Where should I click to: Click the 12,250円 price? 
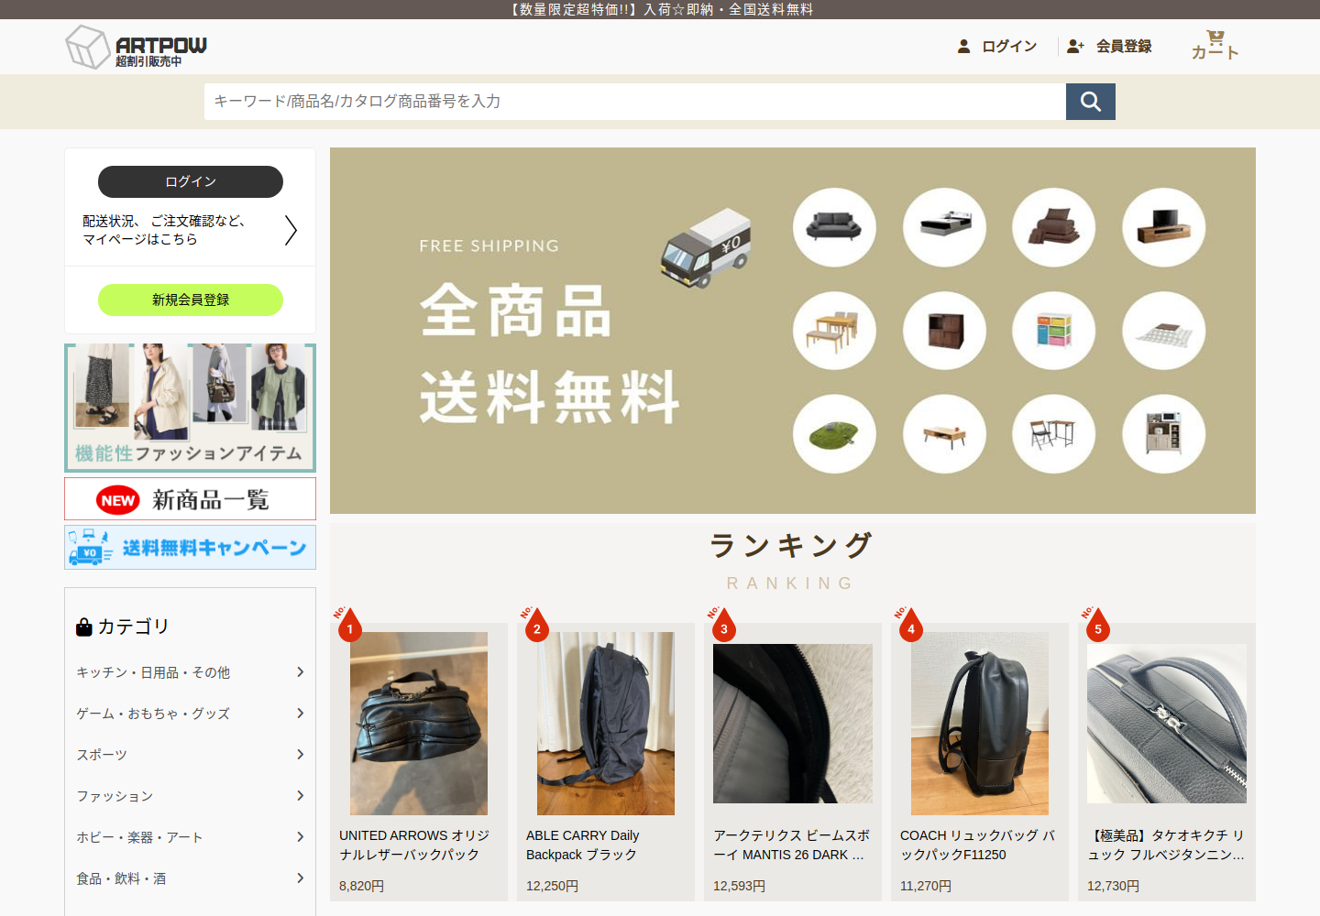tap(552, 886)
